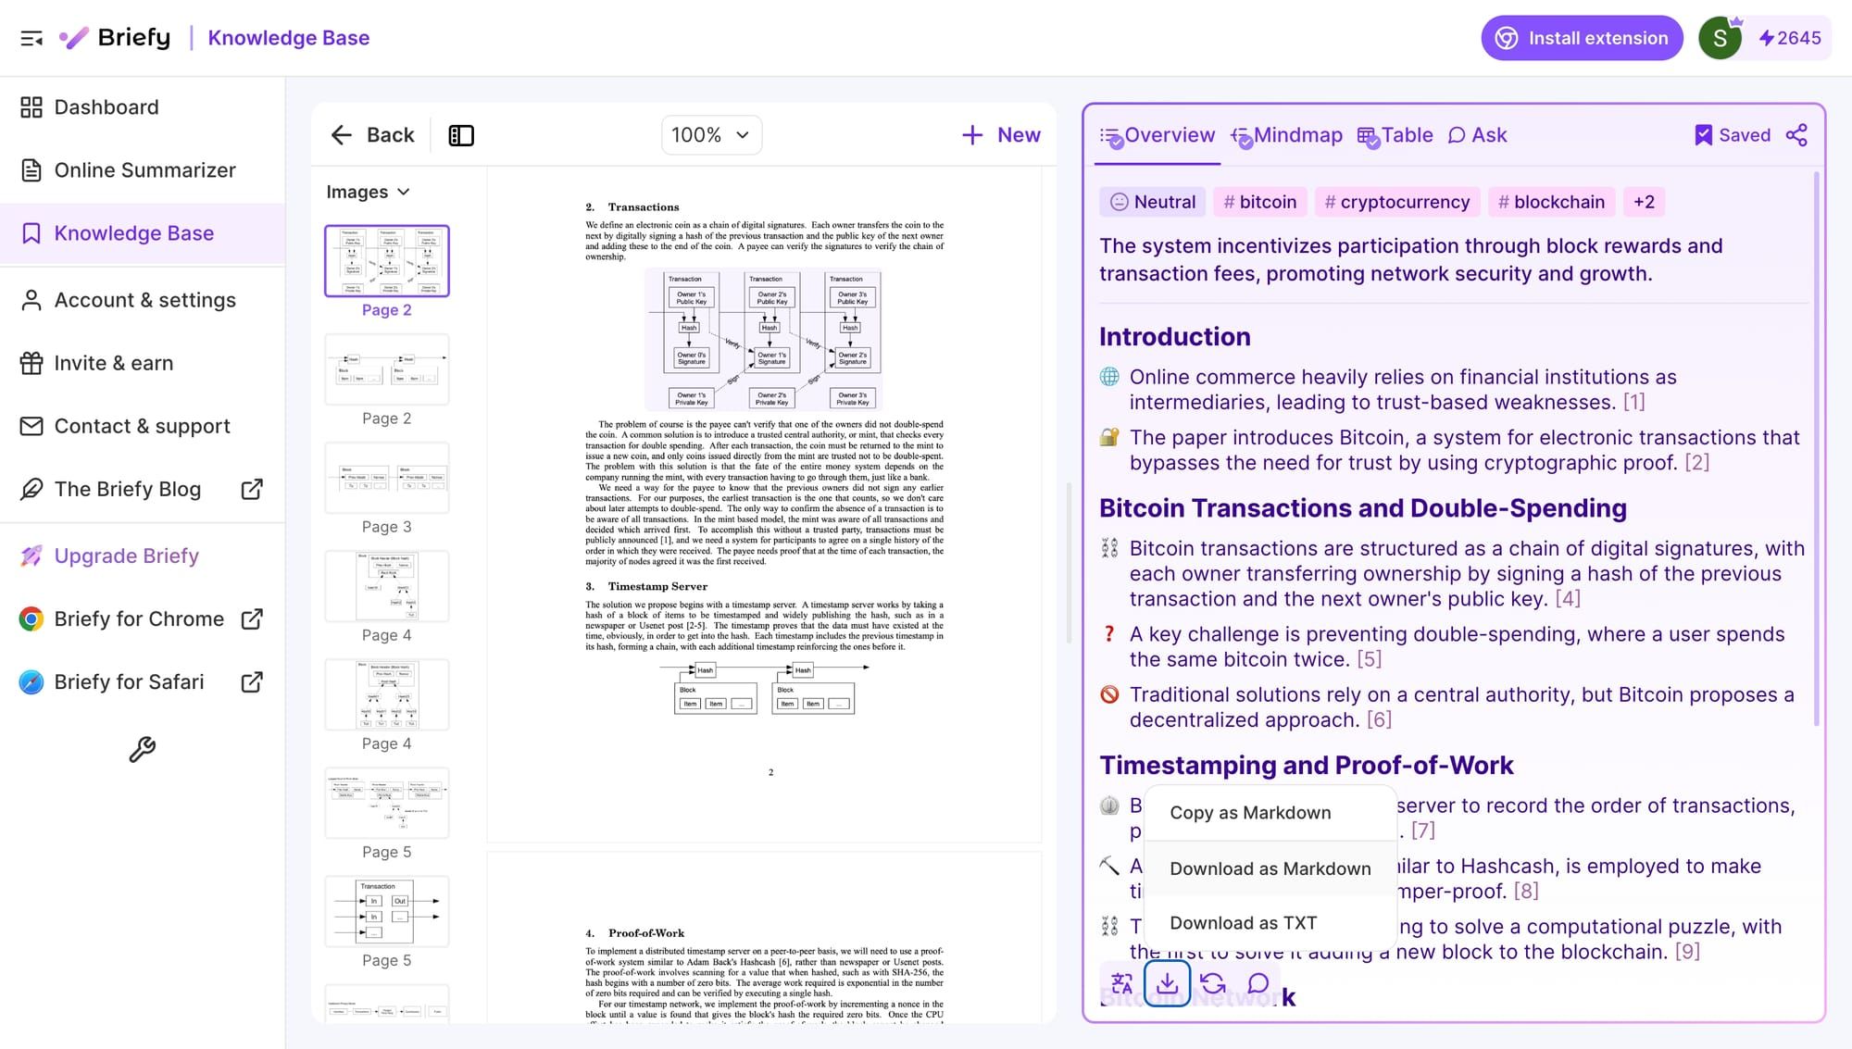
Task: Expand the Images filter dropdown
Action: (x=367, y=192)
